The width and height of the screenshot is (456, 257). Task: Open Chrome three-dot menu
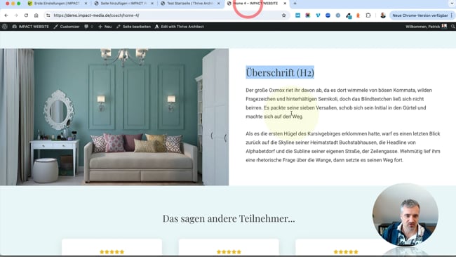point(452,15)
